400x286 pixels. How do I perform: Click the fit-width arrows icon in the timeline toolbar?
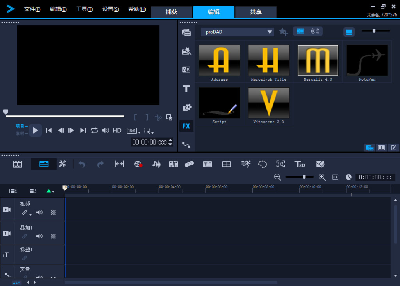click(119, 164)
